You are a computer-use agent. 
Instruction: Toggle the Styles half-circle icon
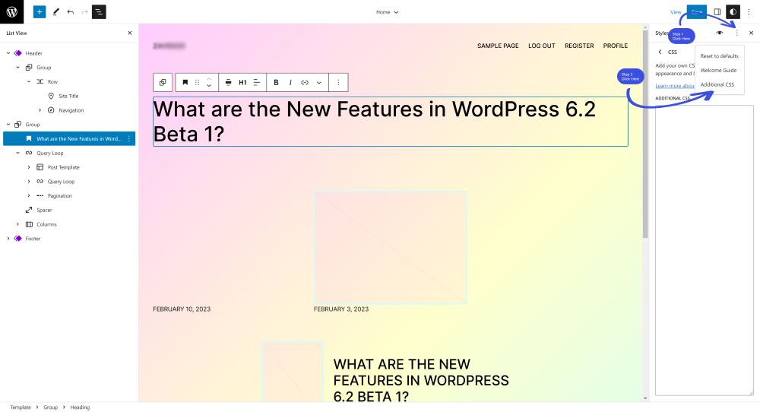point(733,11)
